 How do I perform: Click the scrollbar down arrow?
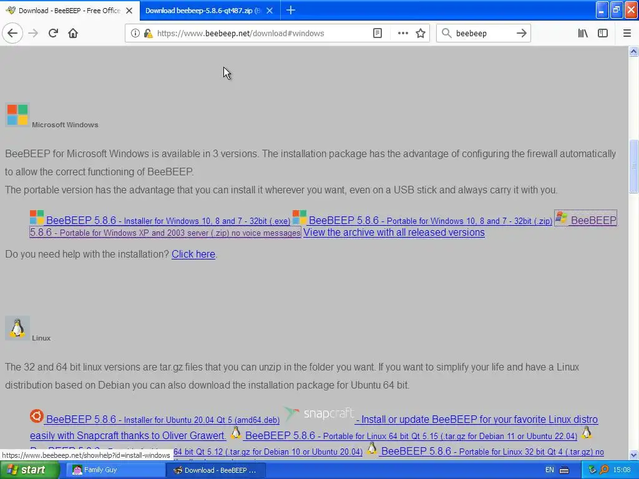pyautogui.click(x=633, y=455)
